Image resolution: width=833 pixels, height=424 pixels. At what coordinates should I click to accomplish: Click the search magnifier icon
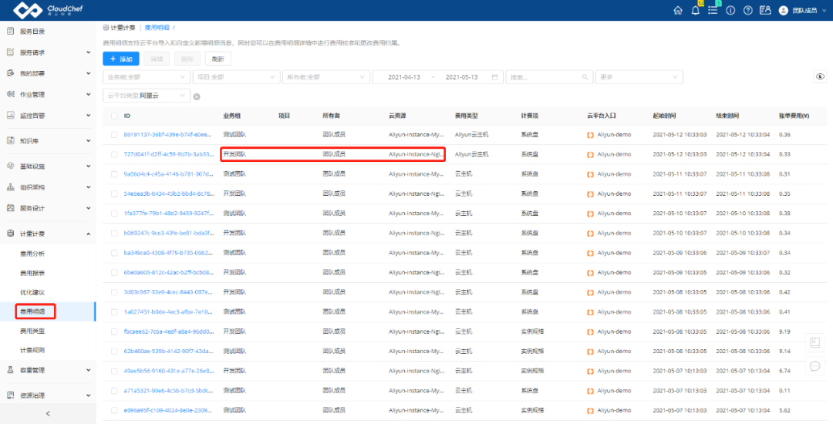click(585, 77)
